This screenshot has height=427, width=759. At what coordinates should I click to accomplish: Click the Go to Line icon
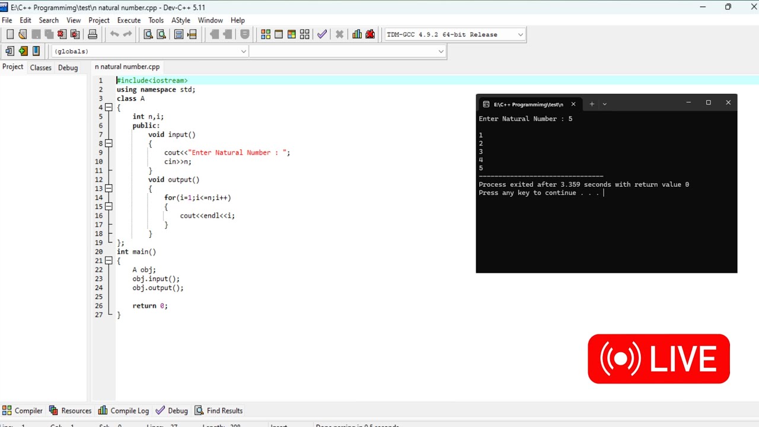(192, 34)
